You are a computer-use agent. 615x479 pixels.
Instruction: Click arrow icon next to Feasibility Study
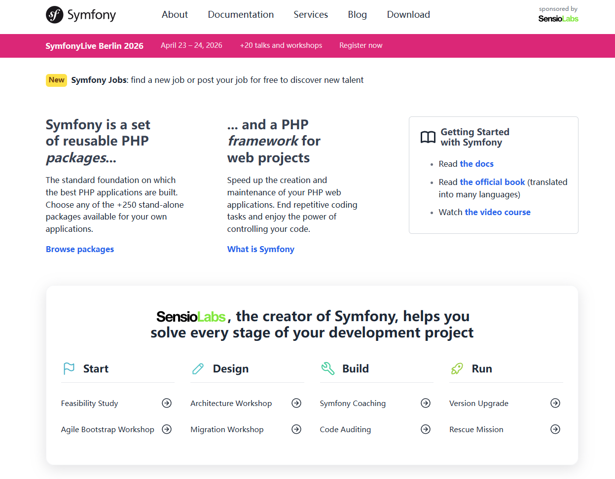pos(167,403)
